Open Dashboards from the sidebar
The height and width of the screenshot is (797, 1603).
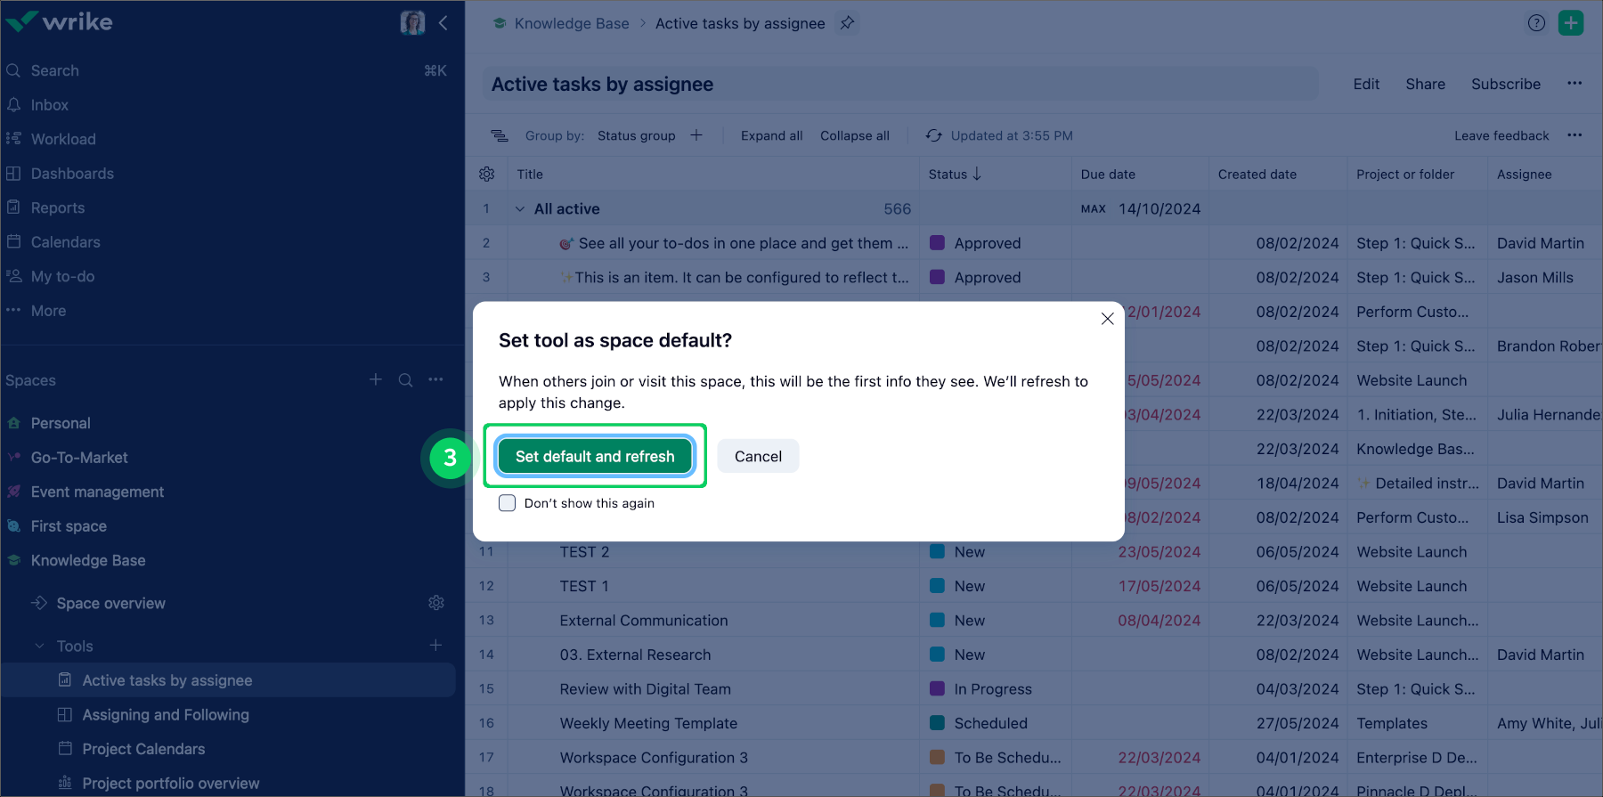click(72, 174)
